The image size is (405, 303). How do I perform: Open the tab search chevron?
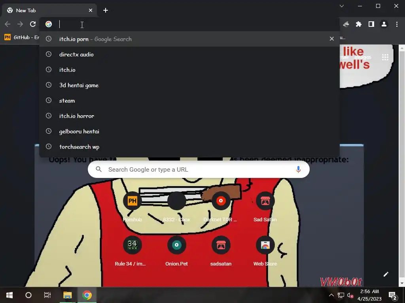(x=342, y=6)
